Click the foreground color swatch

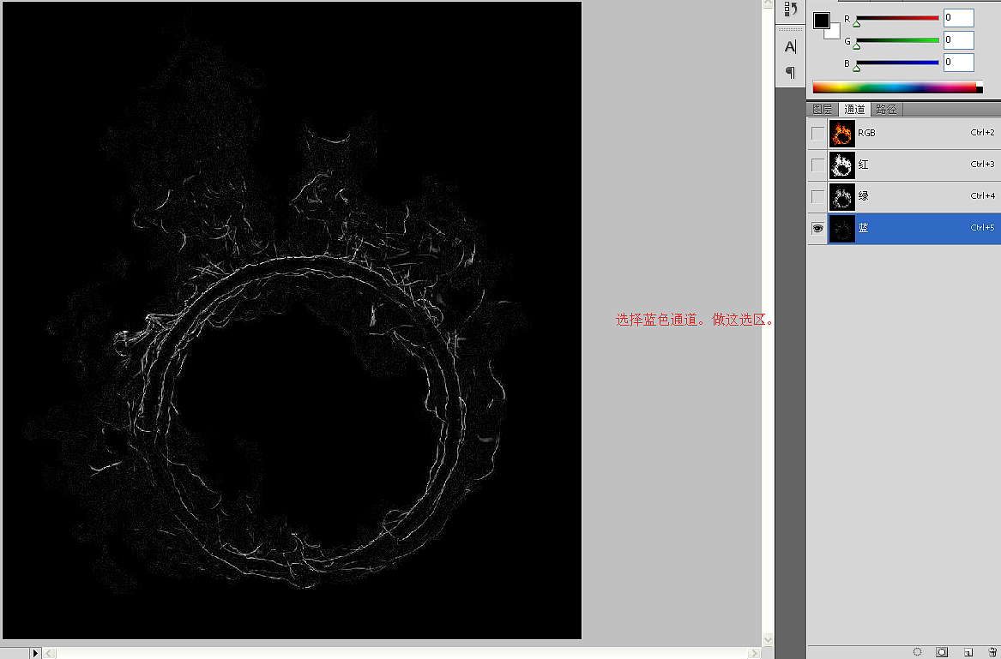click(821, 21)
